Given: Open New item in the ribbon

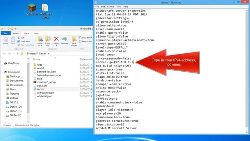Looking at the screenshot, I should 86,38.
